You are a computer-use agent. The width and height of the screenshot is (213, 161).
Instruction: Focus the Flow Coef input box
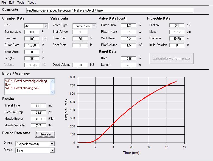(80, 39)
